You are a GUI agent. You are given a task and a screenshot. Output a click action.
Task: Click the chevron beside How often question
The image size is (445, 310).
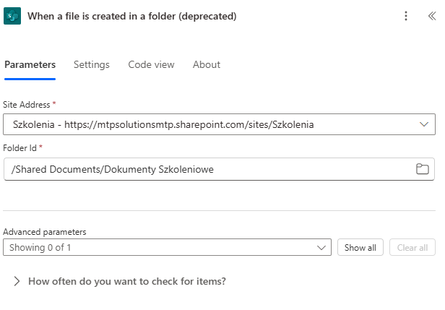(x=17, y=281)
